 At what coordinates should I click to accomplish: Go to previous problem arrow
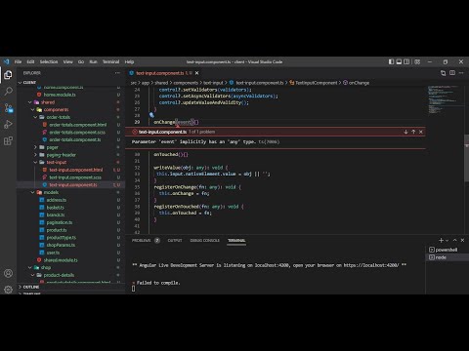click(x=413, y=132)
